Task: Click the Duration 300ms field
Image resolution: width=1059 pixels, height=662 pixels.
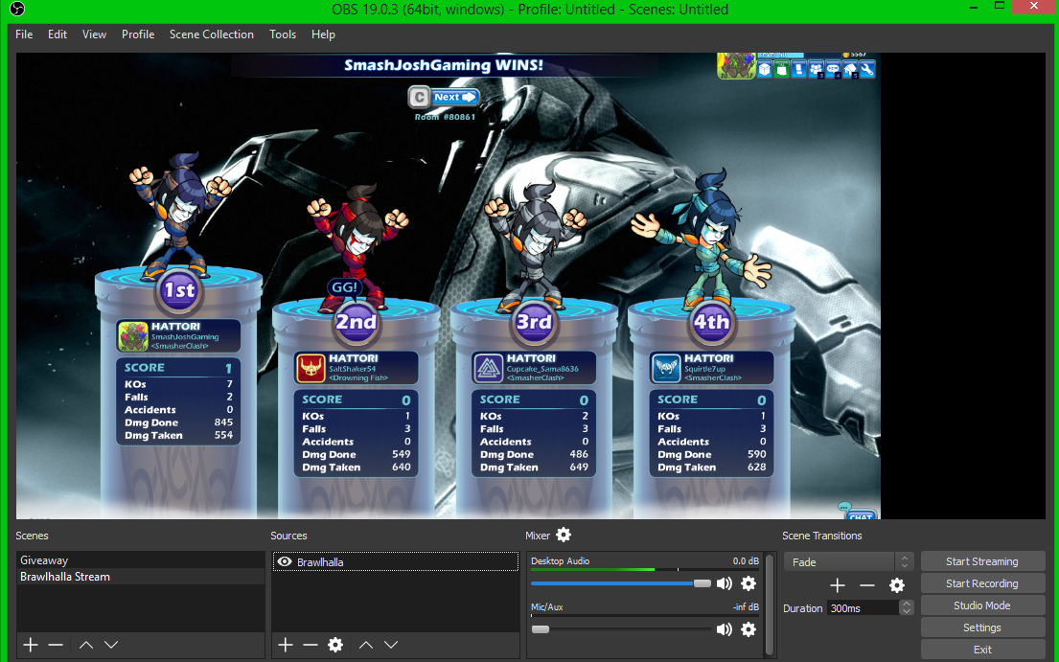Action: coord(863,608)
